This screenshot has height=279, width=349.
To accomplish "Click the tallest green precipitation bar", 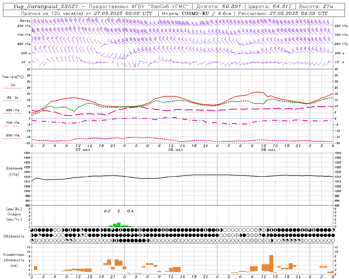I will (119, 225).
